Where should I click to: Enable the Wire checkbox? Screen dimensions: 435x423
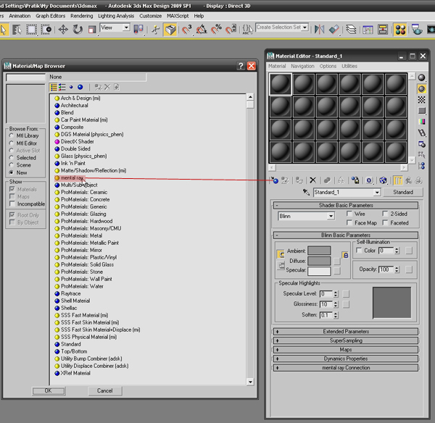350,214
